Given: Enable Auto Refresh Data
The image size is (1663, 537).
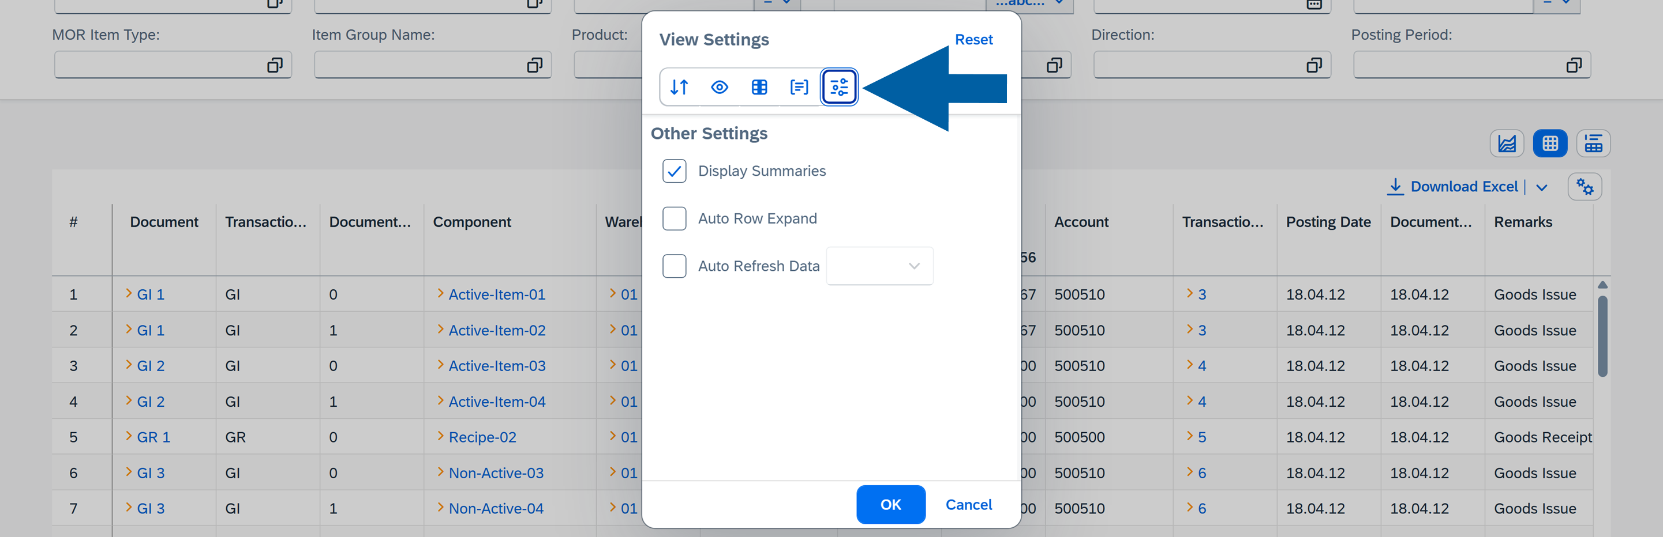Looking at the screenshot, I should pos(674,266).
